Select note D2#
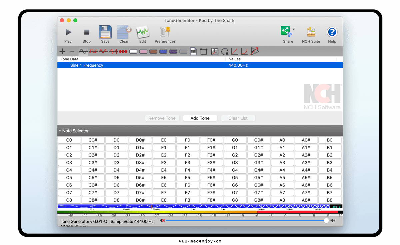Screen dimensions: 400x245 tap(140, 155)
